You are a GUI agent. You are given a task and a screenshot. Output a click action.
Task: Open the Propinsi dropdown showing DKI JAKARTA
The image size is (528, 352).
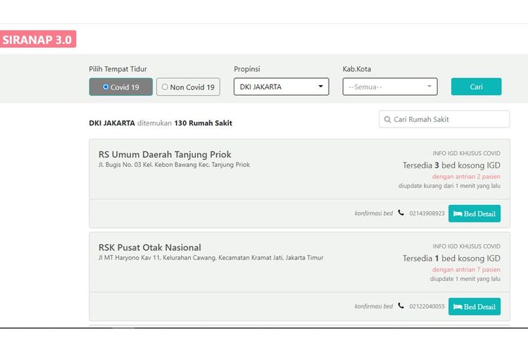281,87
